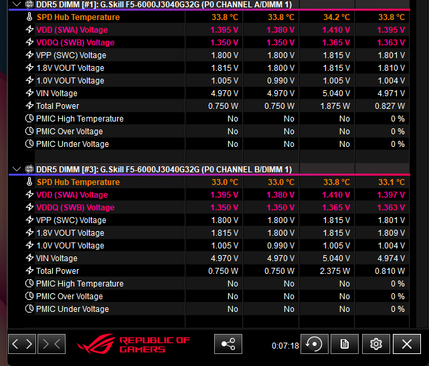
Task: Click the Republic of Gamers logo
Action: (x=133, y=344)
